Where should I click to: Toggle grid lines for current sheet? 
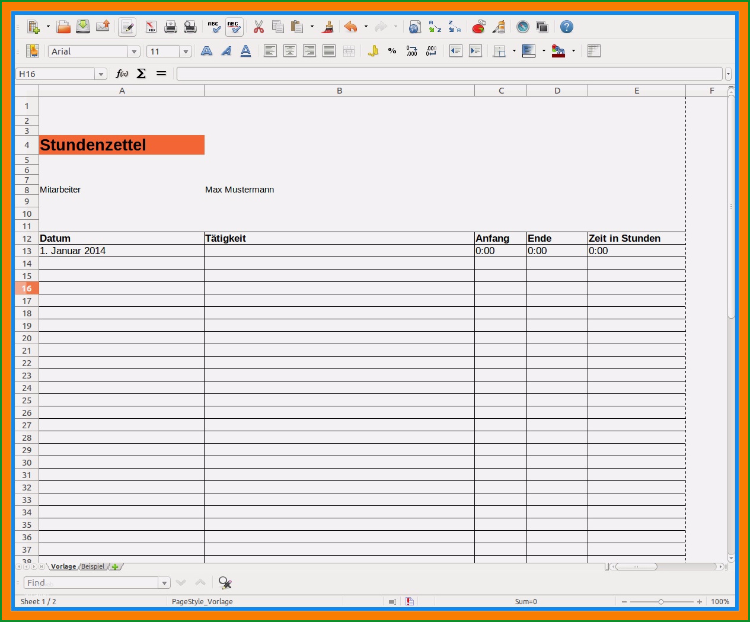(593, 51)
